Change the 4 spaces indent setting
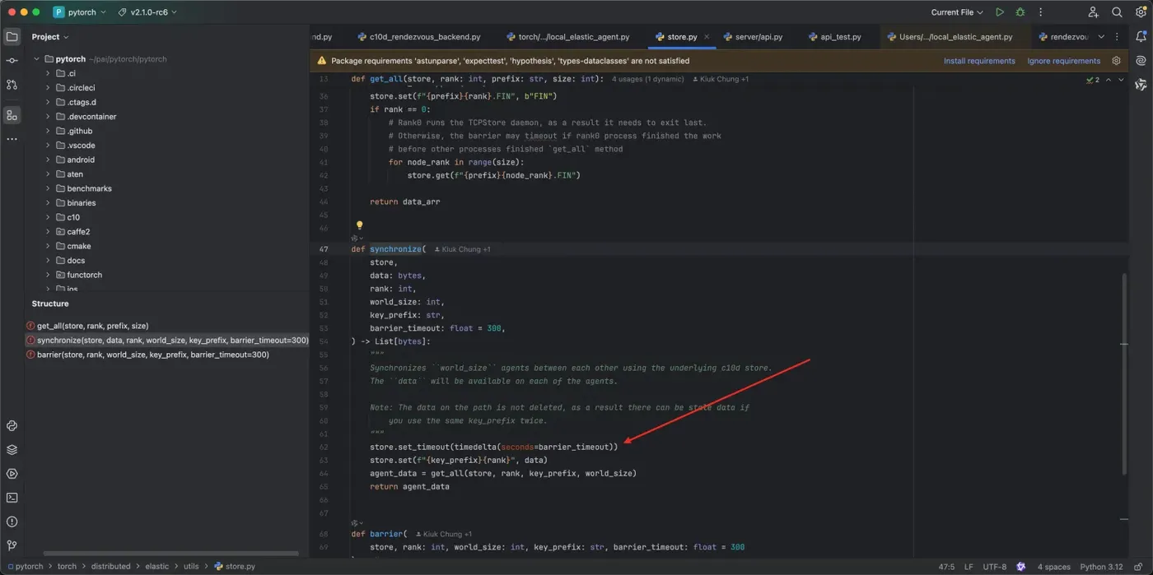The height and width of the screenshot is (575, 1153). coord(1053,566)
